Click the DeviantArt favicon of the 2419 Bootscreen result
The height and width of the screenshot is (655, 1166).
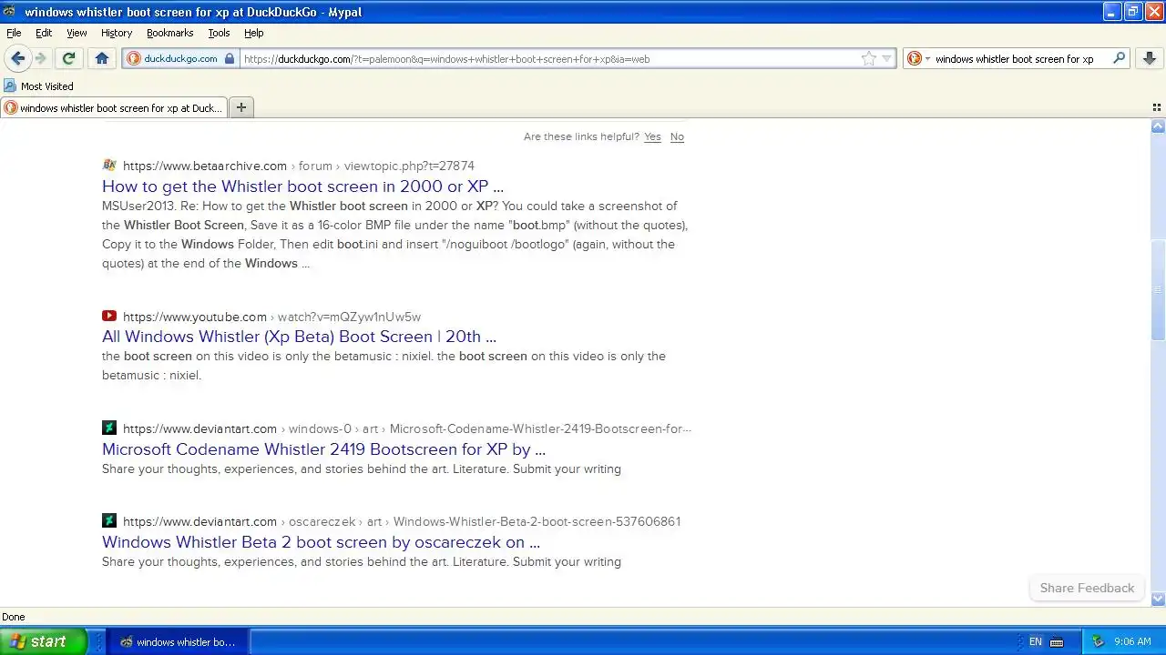point(109,428)
